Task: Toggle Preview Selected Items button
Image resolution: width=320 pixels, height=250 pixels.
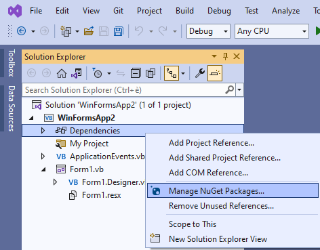Action: pos(215,73)
